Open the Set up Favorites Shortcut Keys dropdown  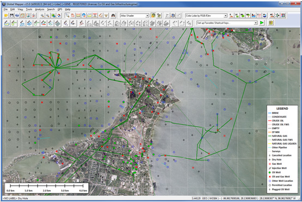pyautogui.click(x=256, y=23)
